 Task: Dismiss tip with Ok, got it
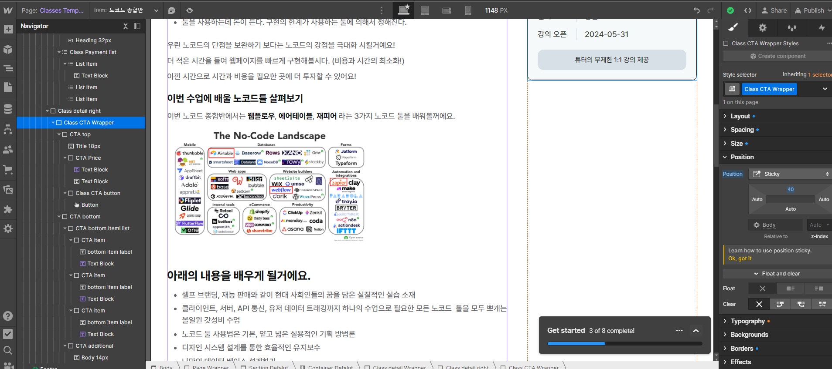[740, 258]
